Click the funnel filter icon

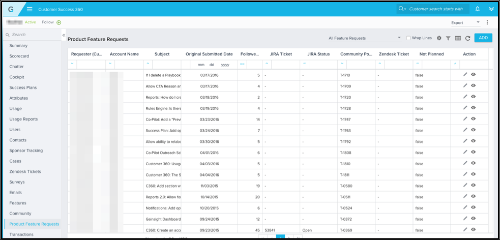point(448,38)
